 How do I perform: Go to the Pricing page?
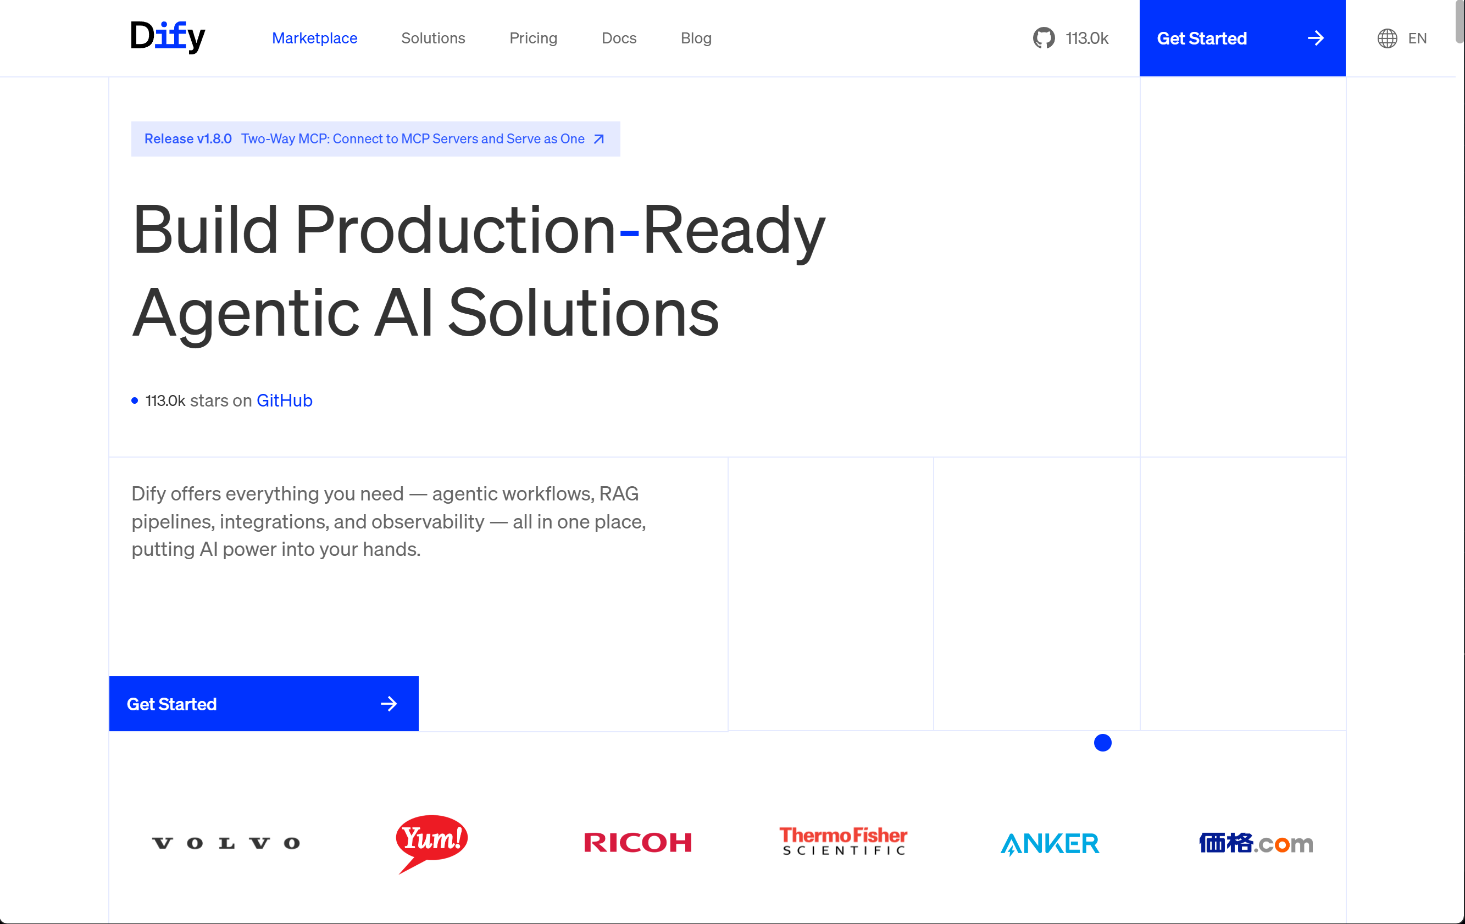(533, 38)
